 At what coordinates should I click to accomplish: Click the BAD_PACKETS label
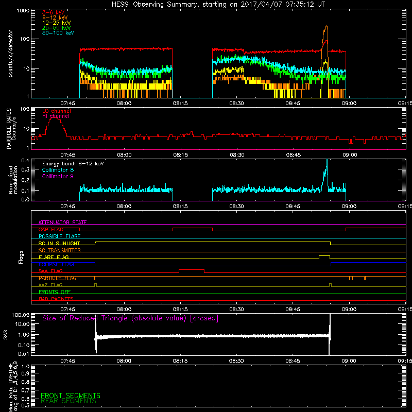[x=56, y=299]
